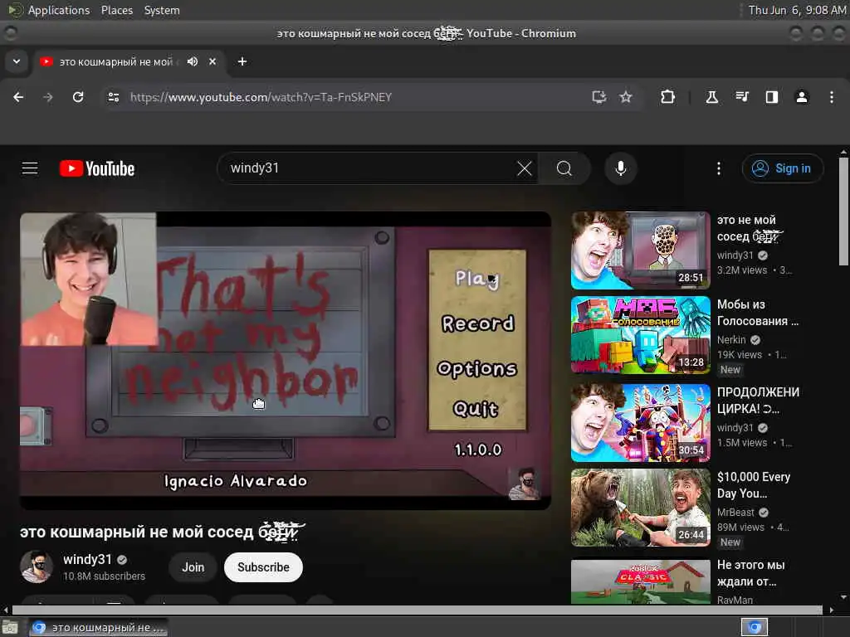Bookmark this page with star

626,97
